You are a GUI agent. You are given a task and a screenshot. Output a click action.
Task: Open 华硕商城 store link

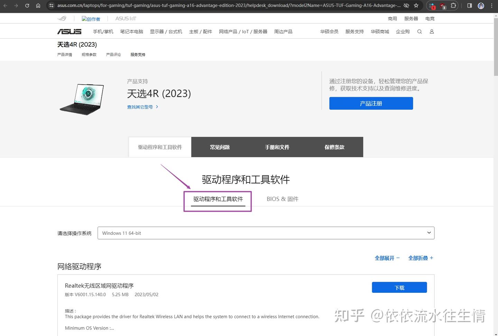[380, 31]
